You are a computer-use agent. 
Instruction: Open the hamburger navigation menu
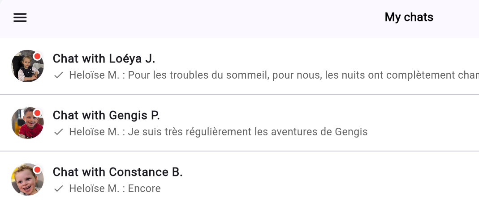point(20,17)
